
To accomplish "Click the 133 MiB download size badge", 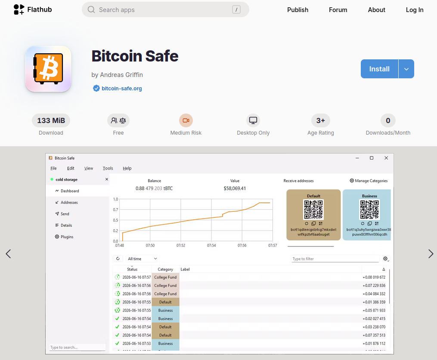I will click(51, 120).
